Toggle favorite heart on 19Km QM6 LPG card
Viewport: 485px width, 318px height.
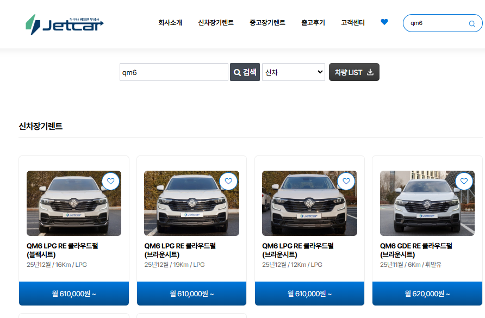coord(228,181)
